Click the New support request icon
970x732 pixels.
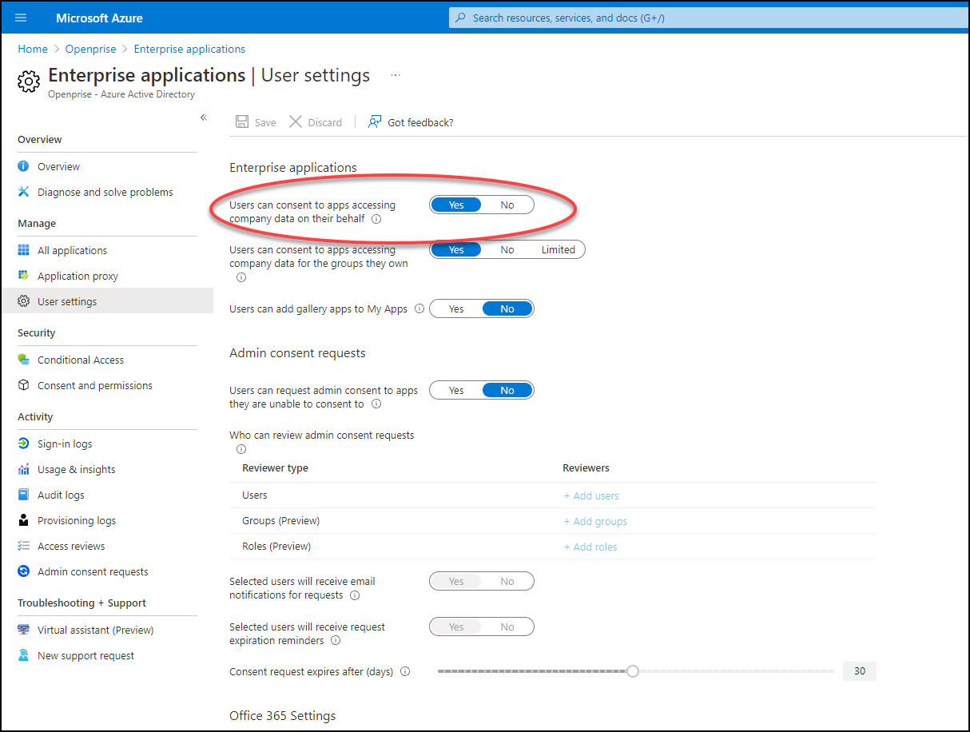coord(24,655)
